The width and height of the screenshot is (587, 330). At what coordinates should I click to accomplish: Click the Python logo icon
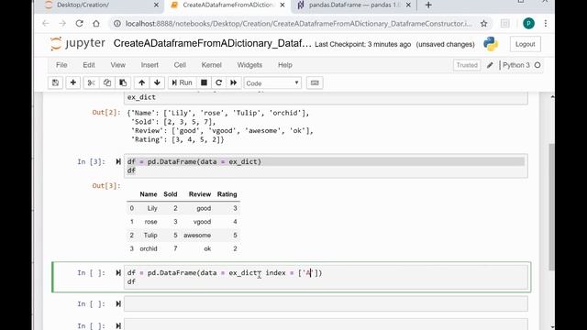click(491, 44)
